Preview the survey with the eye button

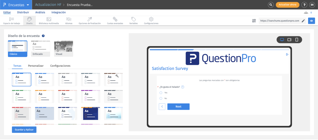point(311,21)
